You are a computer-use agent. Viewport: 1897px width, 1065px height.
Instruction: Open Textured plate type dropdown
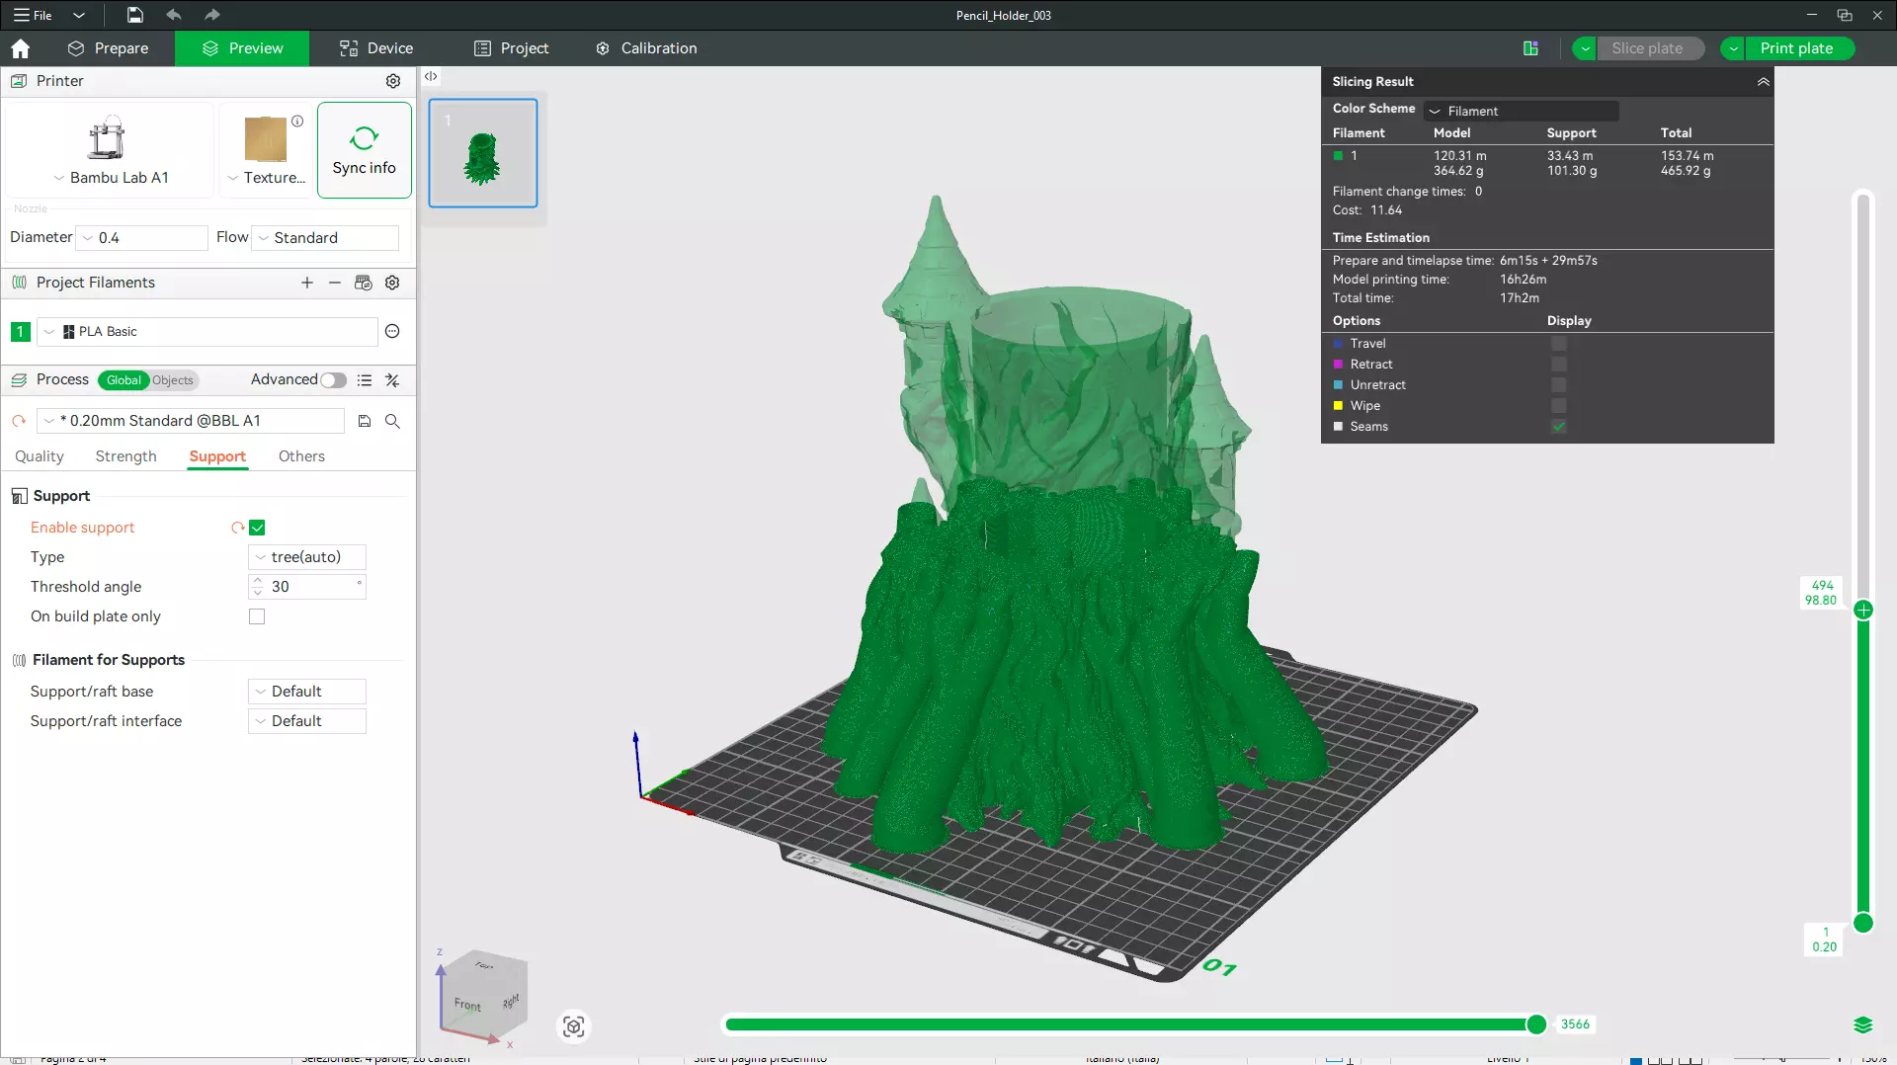[266, 178]
